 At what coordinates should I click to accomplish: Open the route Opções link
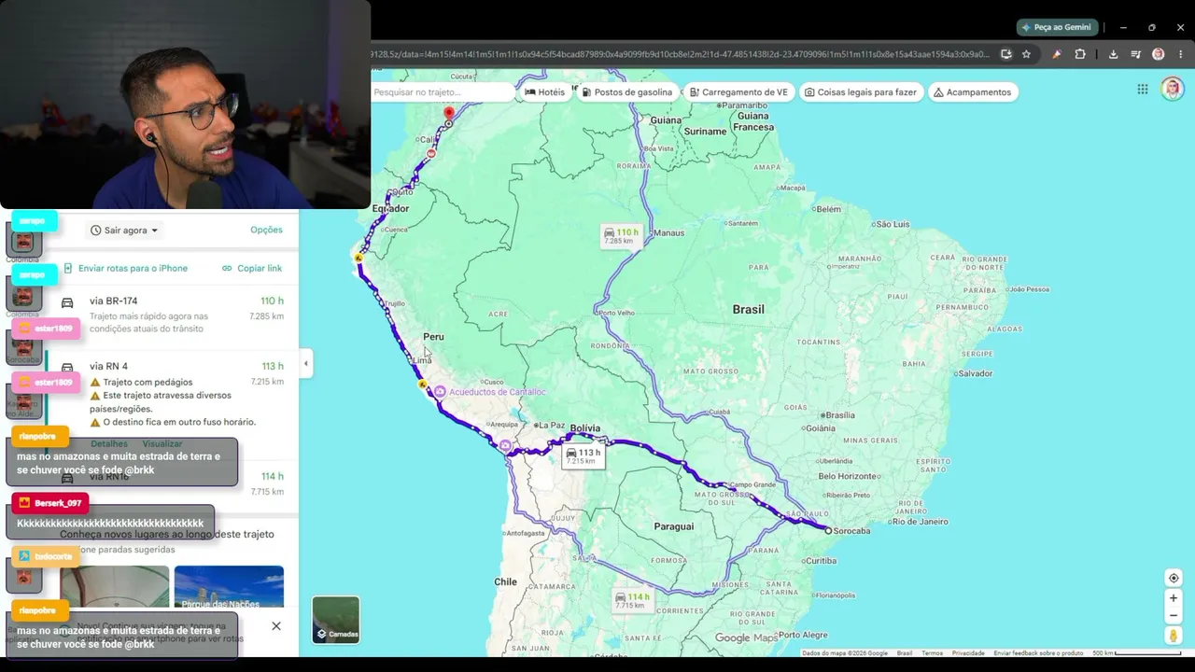(x=266, y=230)
